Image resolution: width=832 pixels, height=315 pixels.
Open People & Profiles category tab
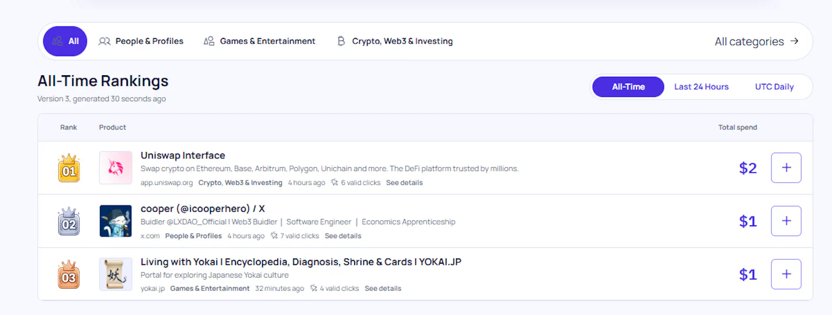click(141, 41)
